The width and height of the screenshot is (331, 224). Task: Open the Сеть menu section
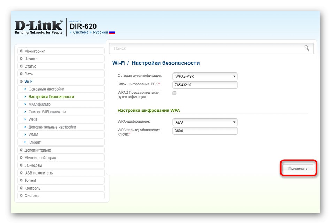(61, 74)
